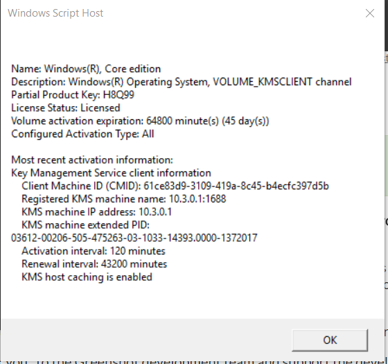Close the Windows Script Host dialog
Viewport: 388px width, 364px height.
tap(370, 13)
